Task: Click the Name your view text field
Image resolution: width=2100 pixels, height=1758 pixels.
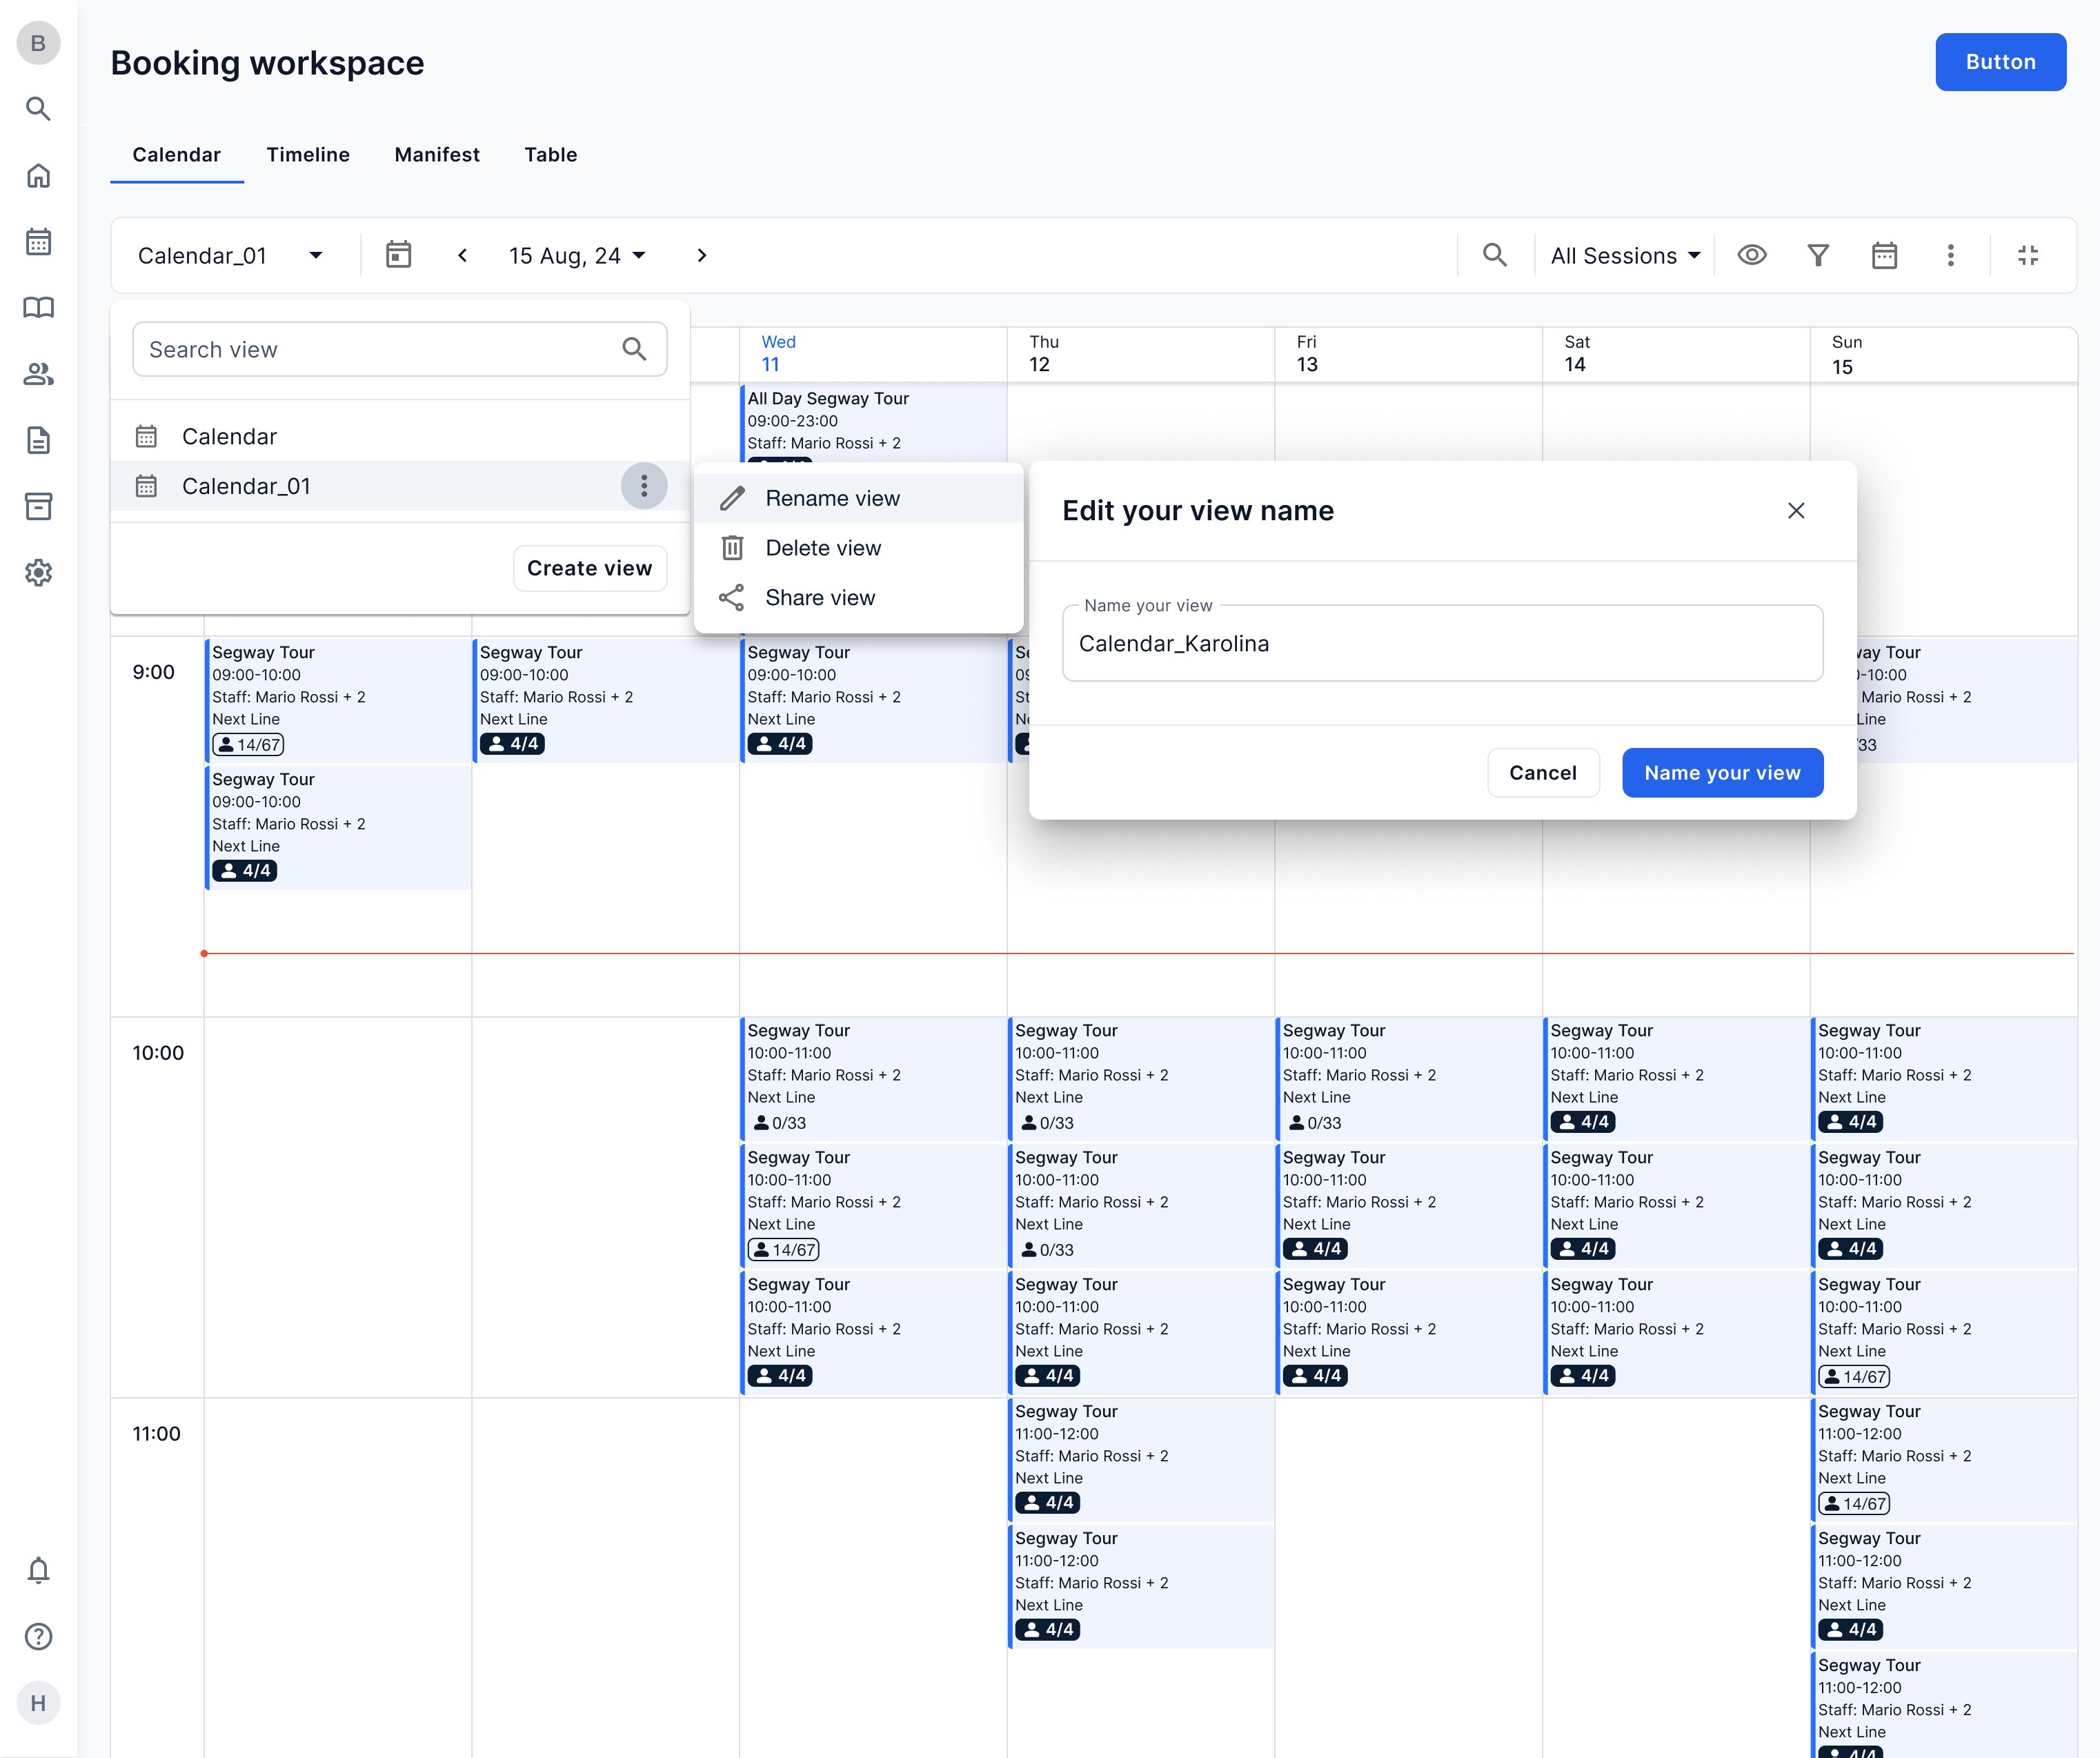Action: tap(1442, 644)
